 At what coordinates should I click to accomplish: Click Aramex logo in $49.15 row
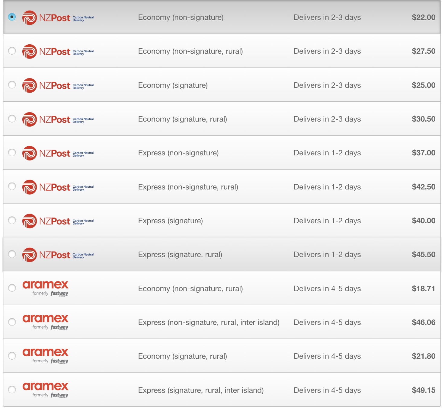pyautogui.click(x=46, y=390)
